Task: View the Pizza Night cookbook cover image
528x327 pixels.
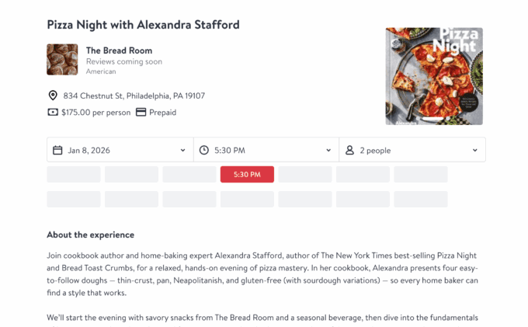Action: (434, 76)
